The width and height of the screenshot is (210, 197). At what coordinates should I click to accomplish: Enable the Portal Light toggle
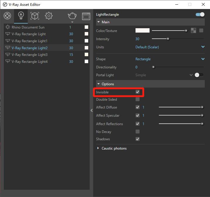199,75
